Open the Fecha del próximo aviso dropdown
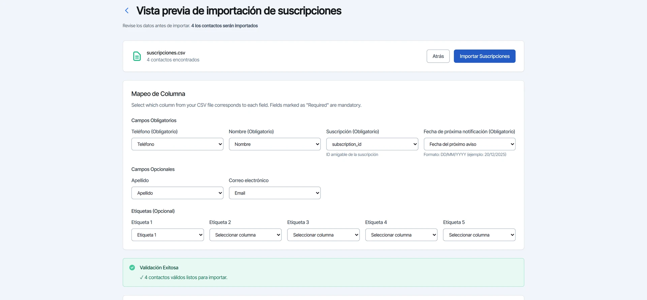 [469, 144]
